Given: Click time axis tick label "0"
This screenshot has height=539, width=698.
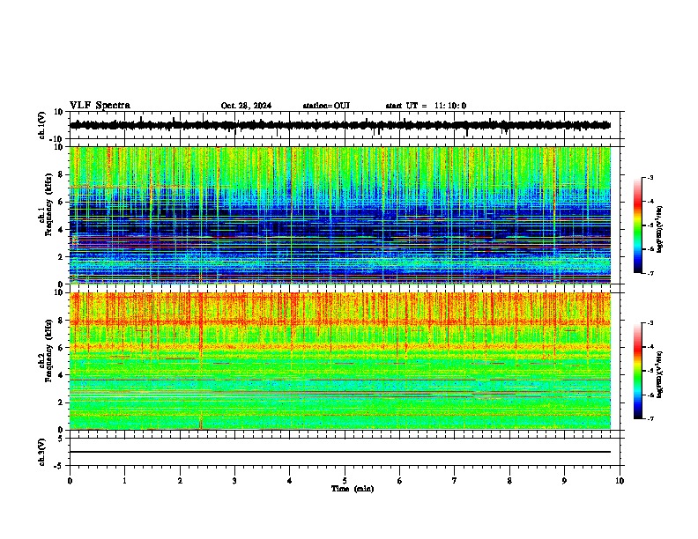Looking at the screenshot, I should pos(70,481).
